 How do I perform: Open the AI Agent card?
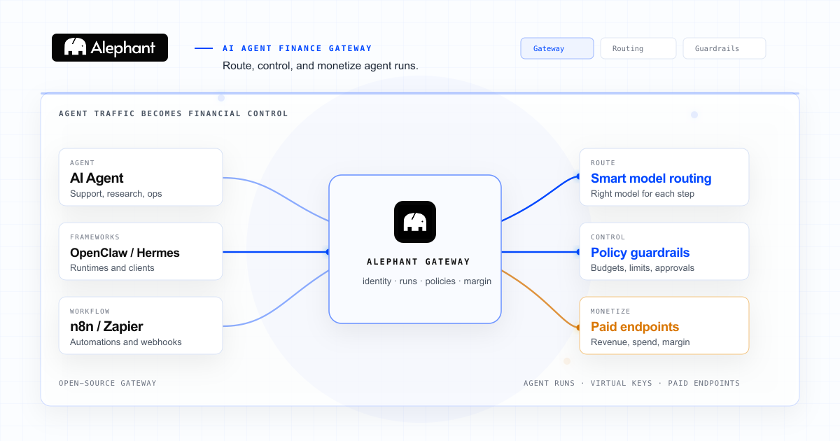141,177
